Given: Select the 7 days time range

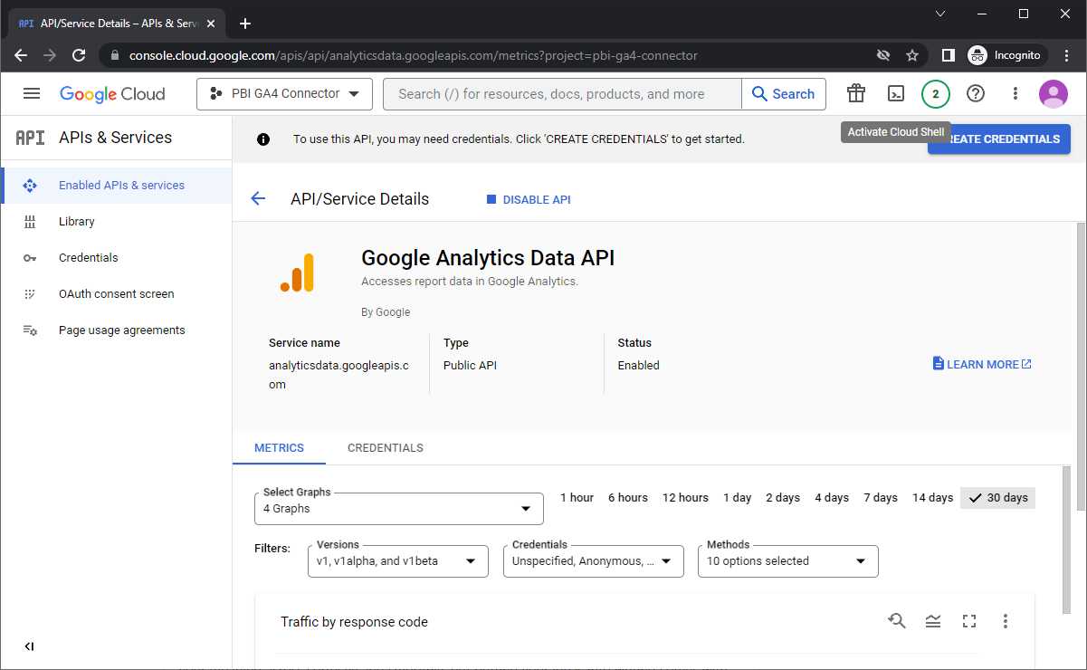Looking at the screenshot, I should [880, 498].
